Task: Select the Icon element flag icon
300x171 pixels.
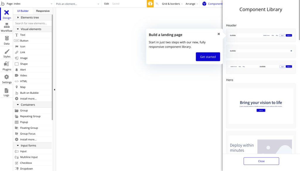Action: 17,47
